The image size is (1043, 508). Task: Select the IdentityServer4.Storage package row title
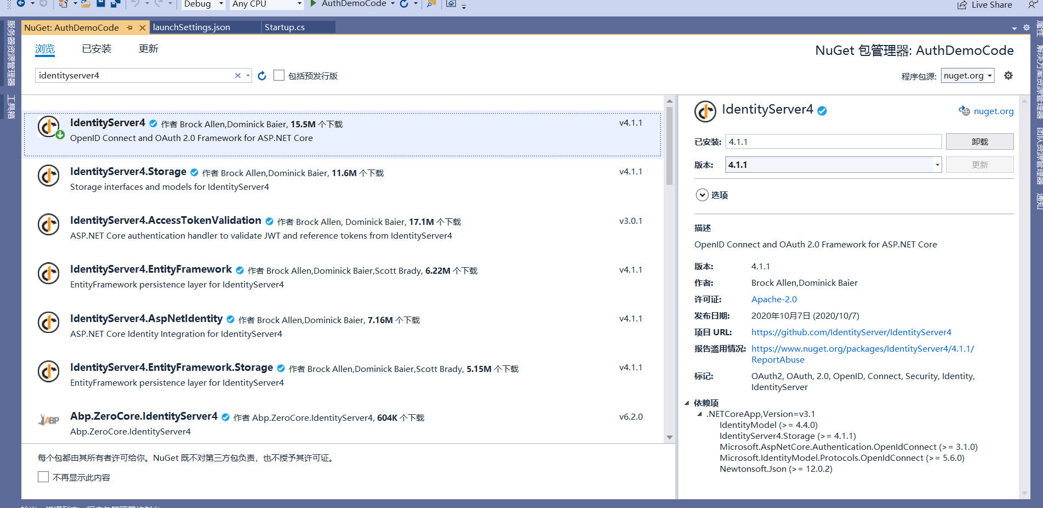(x=128, y=172)
